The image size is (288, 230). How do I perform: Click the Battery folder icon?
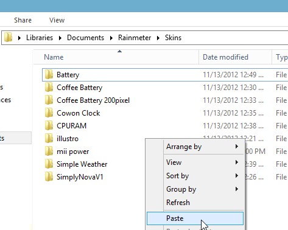point(49,74)
